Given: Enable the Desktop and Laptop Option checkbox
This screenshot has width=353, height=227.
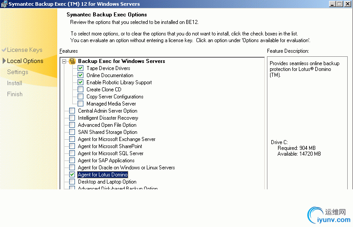Looking at the screenshot, I should pyautogui.click(x=72, y=182).
